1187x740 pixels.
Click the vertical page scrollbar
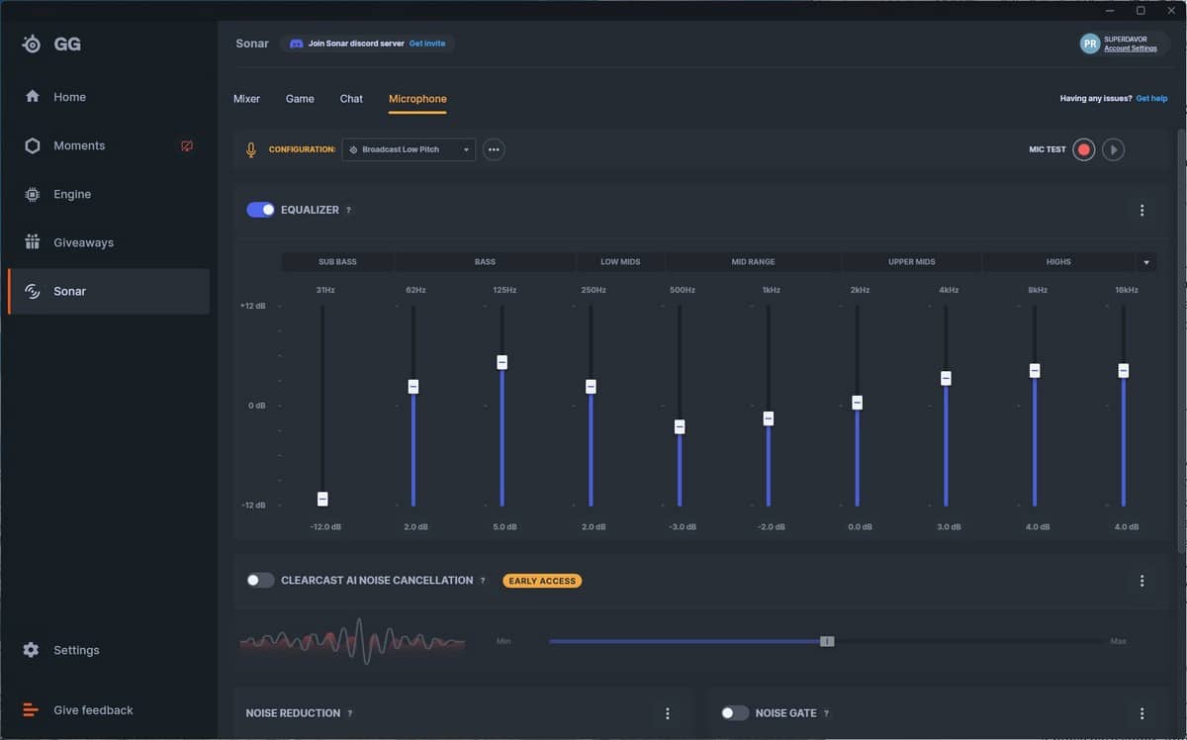(x=1181, y=341)
